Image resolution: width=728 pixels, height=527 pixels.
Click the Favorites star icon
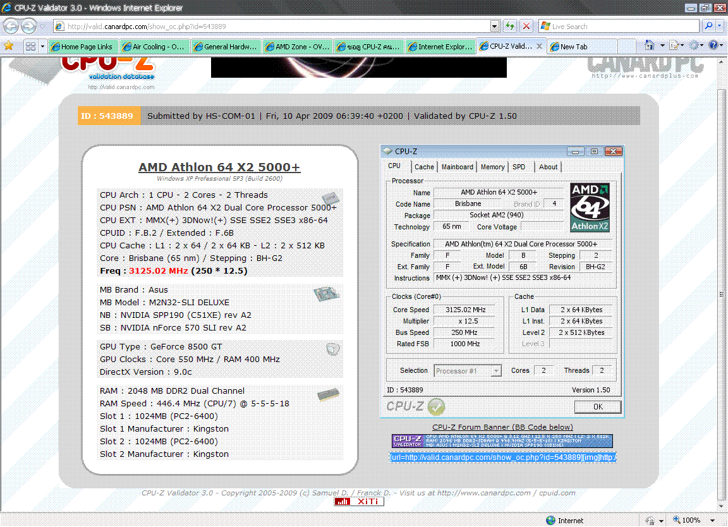coord(9,46)
